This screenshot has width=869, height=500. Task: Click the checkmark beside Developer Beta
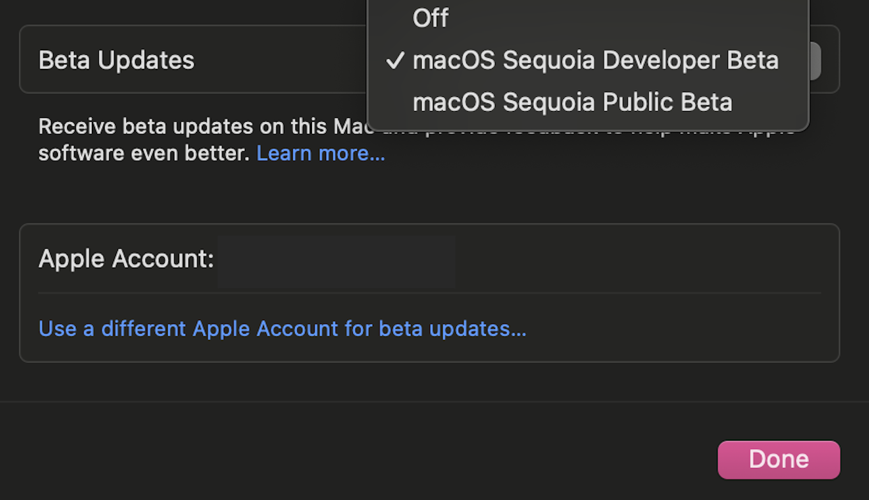pos(396,61)
